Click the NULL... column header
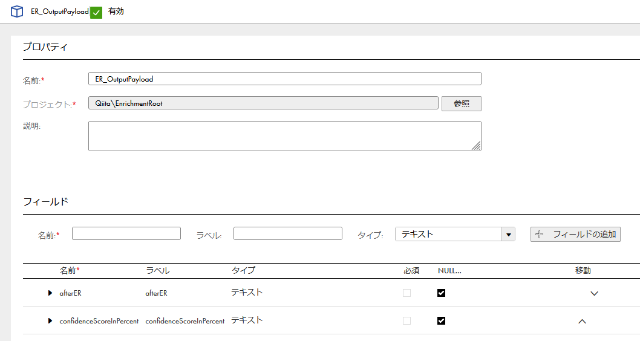This screenshot has height=341, width=640. point(450,270)
